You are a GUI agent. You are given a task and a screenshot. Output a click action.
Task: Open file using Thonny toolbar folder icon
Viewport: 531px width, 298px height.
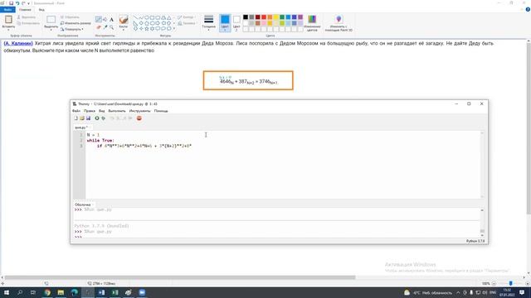(x=82, y=118)
